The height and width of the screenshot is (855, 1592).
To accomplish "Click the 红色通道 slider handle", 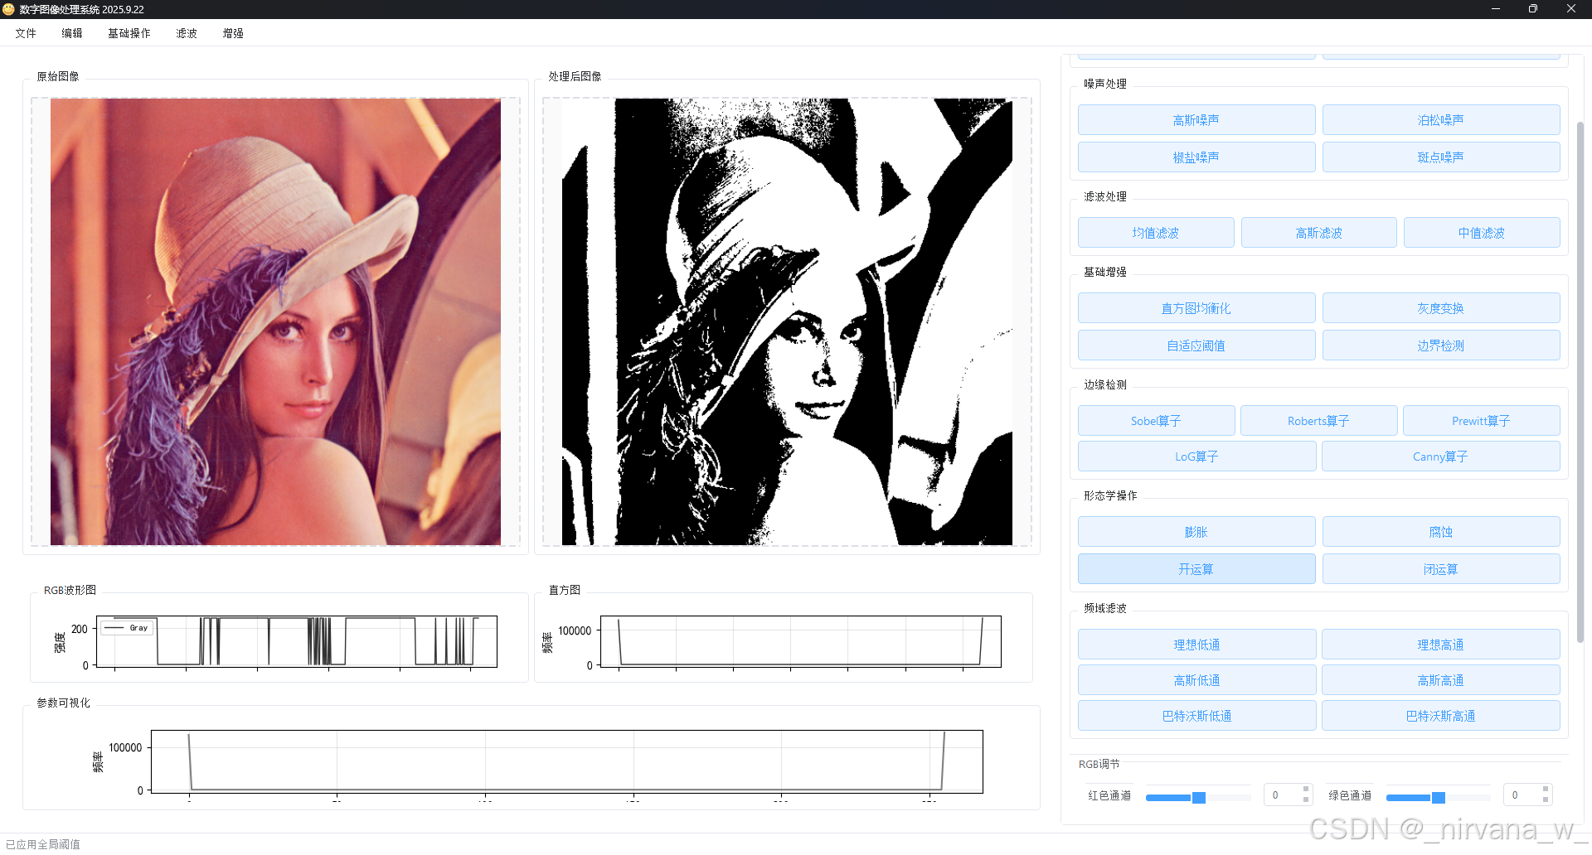I will pos(1198,797).
